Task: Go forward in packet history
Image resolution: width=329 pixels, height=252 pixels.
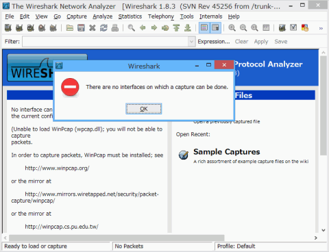Action: (154, 28)
